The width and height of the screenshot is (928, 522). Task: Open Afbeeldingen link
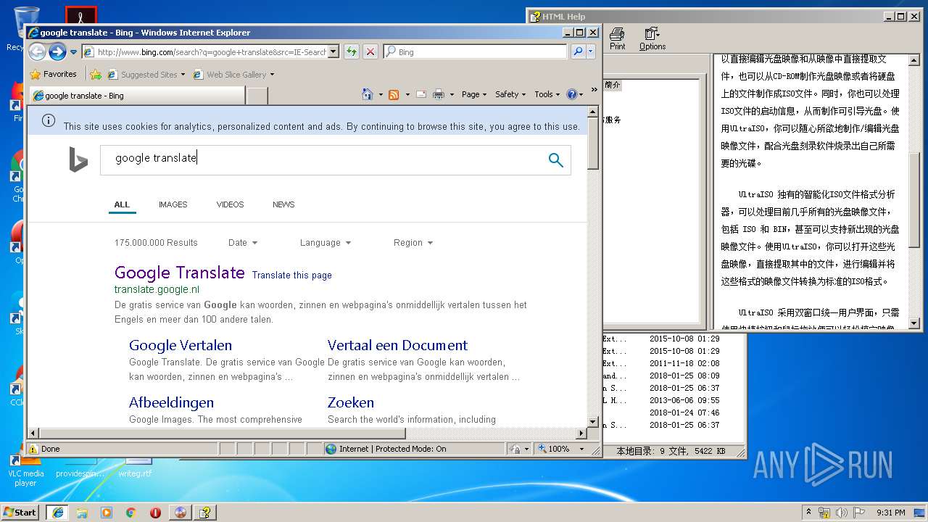171,403
